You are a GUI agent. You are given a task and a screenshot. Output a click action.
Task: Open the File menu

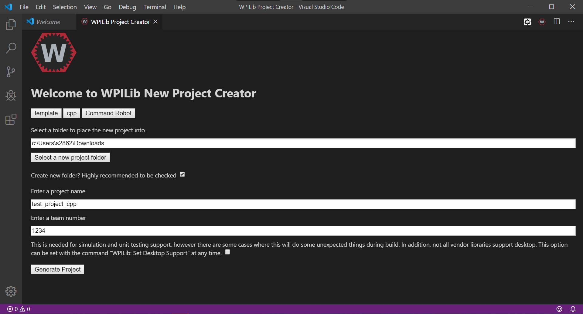point(24,7)
